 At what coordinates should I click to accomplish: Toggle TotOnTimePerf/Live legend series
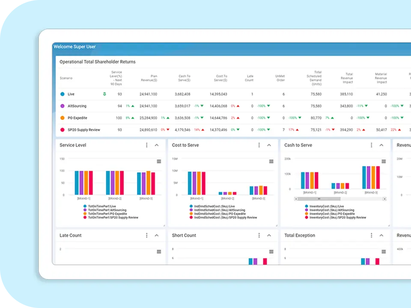tap(101, 206)
